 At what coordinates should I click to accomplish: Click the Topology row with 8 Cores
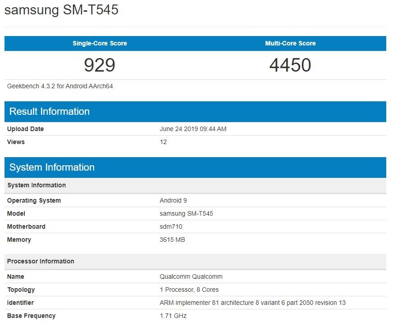(189, 290)
